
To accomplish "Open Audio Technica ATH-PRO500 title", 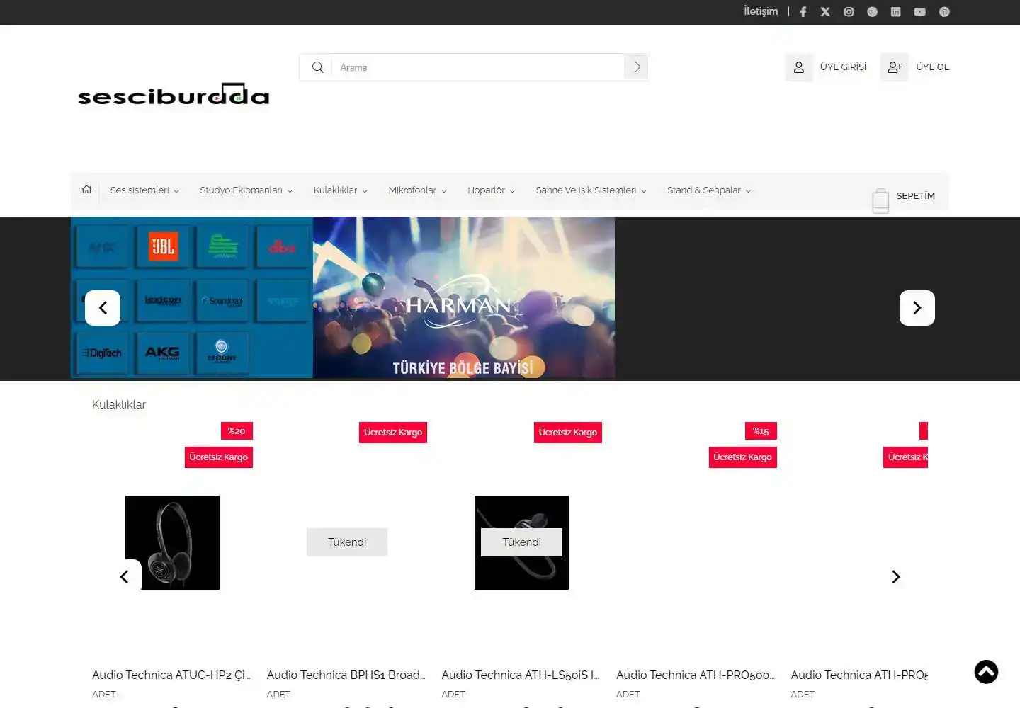I will 696,675.
